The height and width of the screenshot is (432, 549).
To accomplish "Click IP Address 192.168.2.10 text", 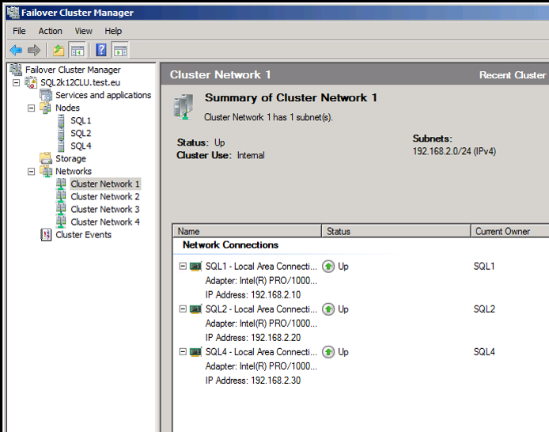I will point(253,295).
